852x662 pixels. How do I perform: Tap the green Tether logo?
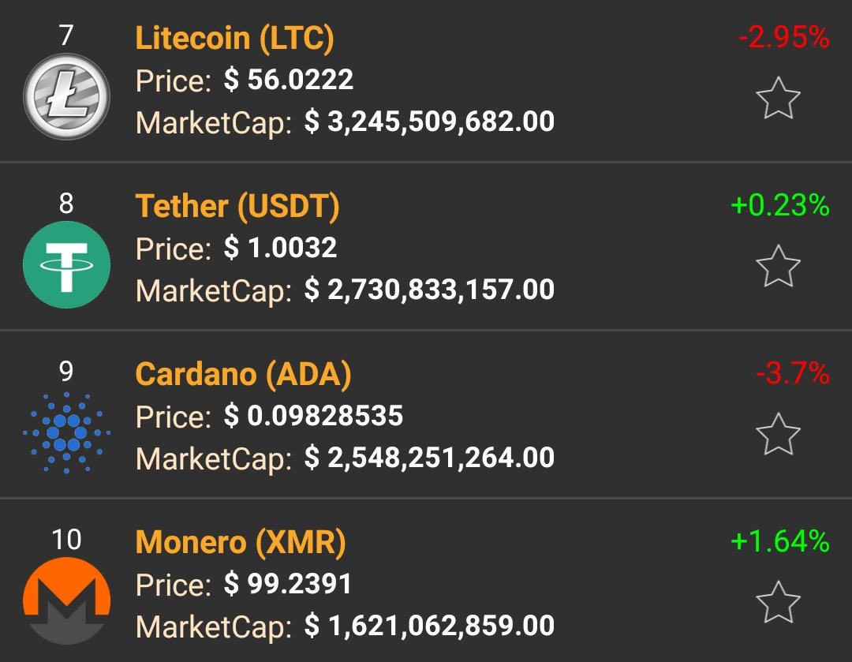pos(66,264)
